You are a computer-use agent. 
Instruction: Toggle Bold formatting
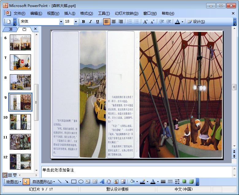pos(83,22)
